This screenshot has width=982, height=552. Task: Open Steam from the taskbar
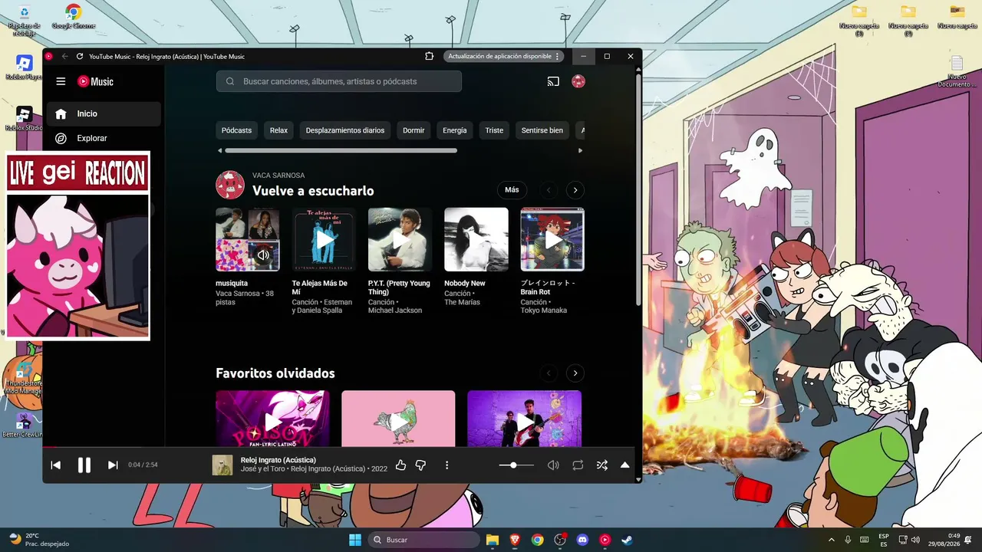pos(627,540)
